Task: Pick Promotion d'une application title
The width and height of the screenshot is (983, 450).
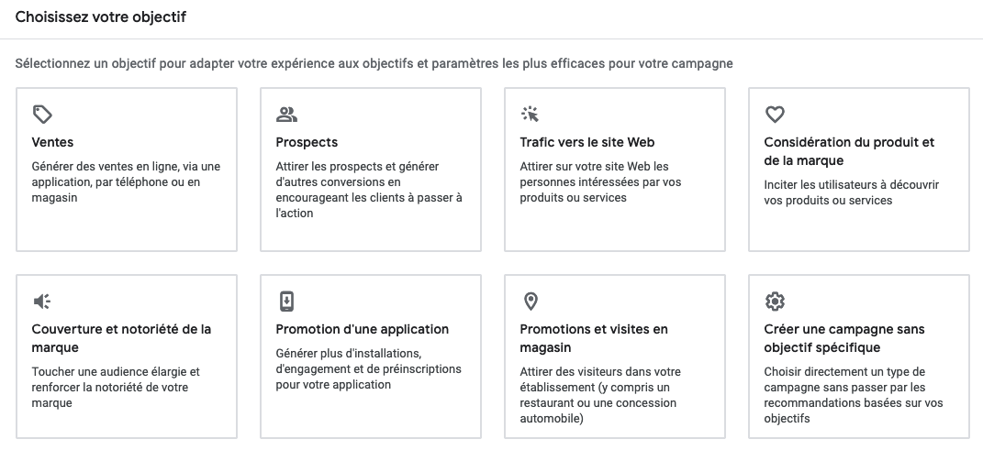Action: pos(363,329)
